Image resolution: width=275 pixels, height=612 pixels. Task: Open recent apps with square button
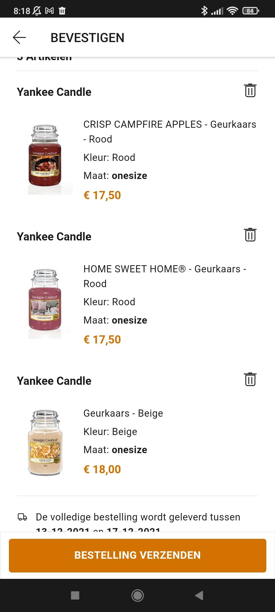pos(75,595)
